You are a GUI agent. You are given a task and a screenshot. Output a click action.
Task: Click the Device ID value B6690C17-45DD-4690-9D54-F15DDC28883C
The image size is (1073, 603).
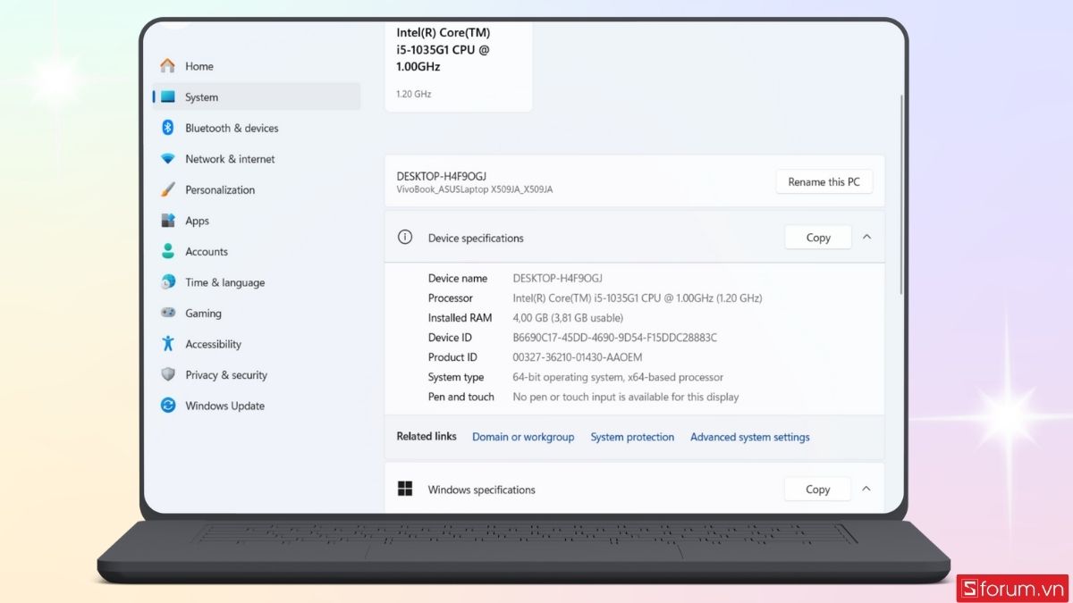click(x=615, y=338)
